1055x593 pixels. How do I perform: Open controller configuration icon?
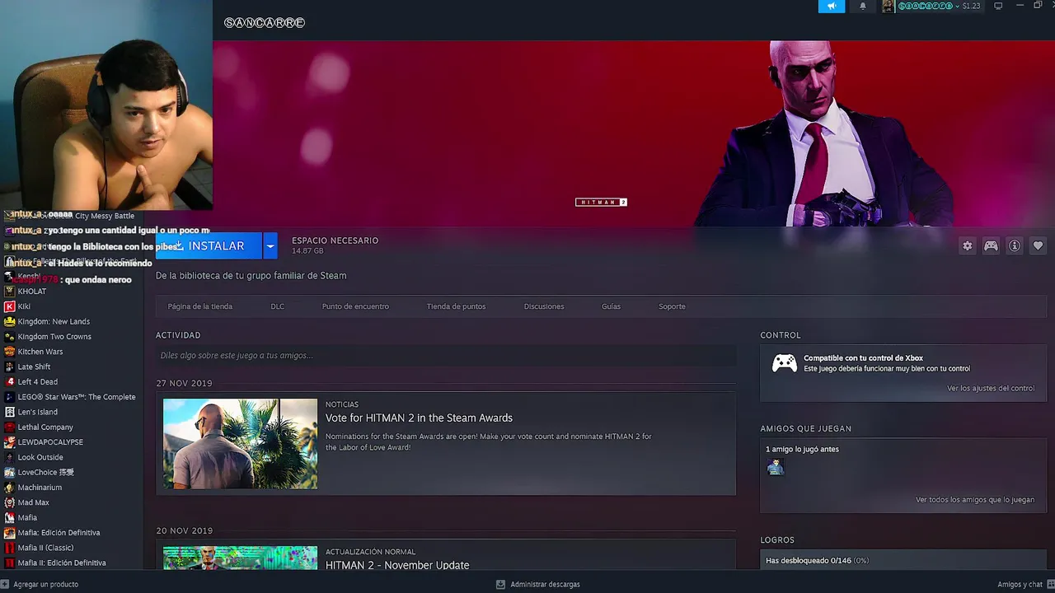click(991, 245)
